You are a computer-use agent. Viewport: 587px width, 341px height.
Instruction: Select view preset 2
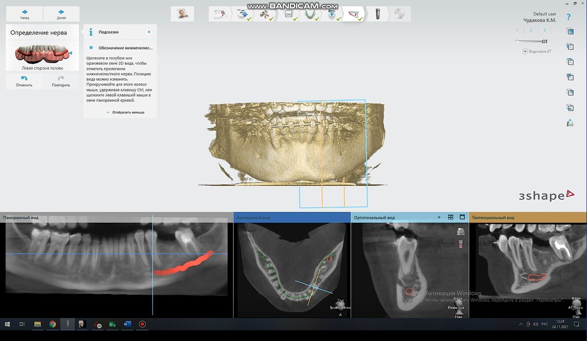531,30
